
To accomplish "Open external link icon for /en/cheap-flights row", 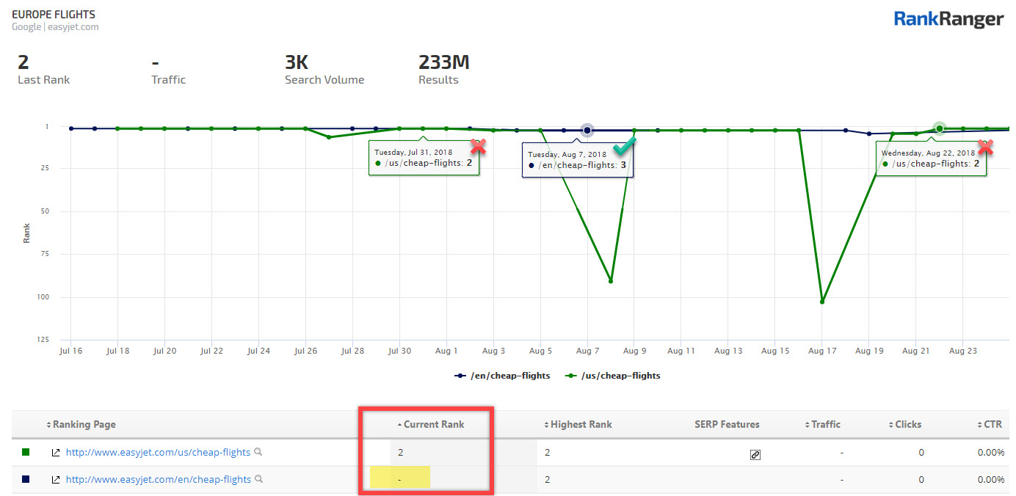I will (x=55, y=480).
